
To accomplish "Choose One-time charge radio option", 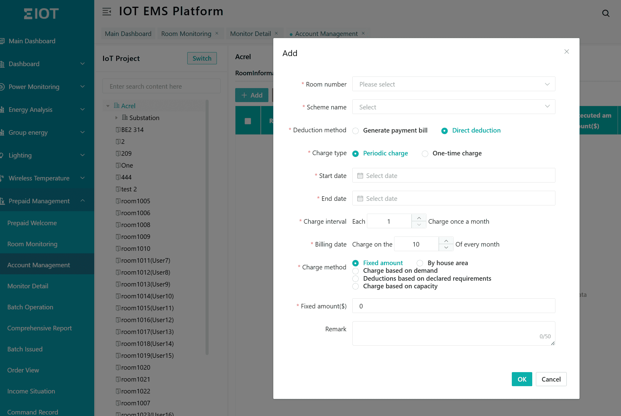I will [425, 154].
